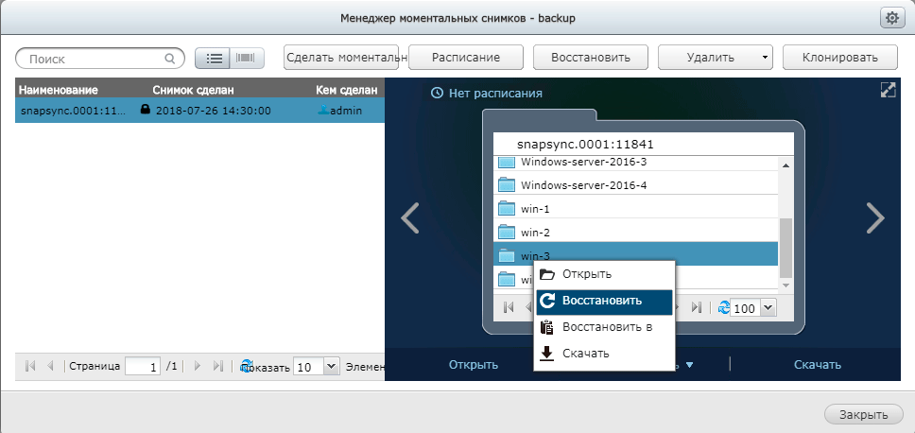Go to last page of snapshot list
This screenshot has width=915, height=433.
click(x=218, y=366)
